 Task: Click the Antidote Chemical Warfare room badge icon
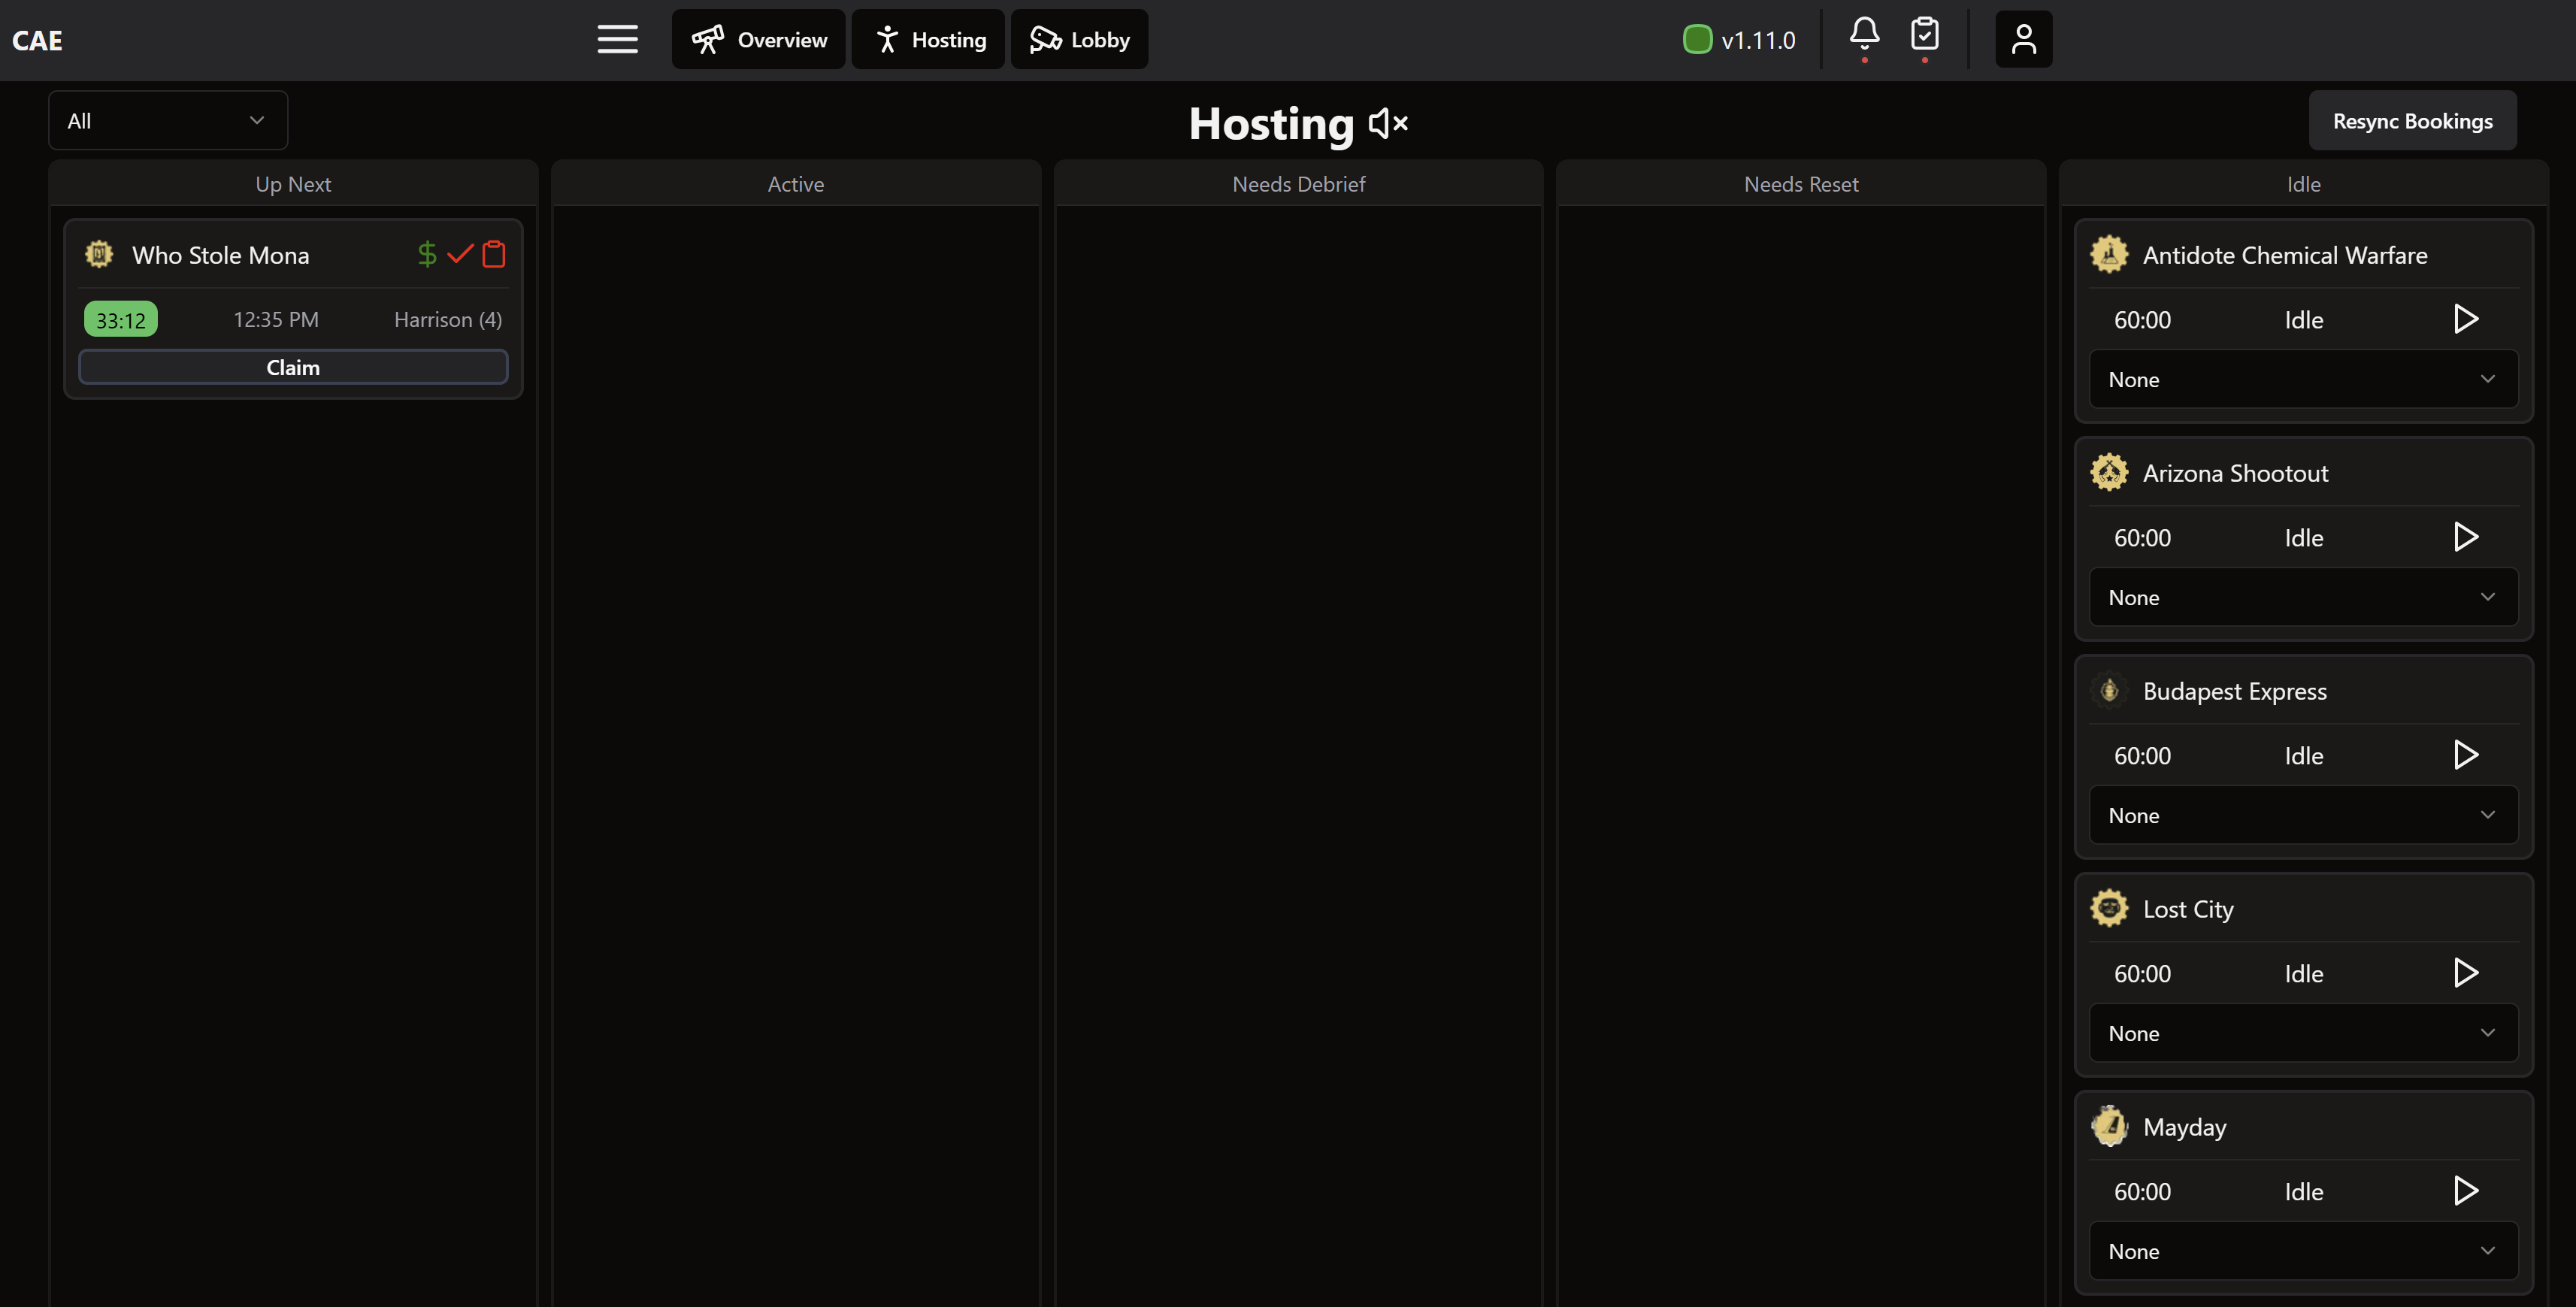tap(2109, 255)
